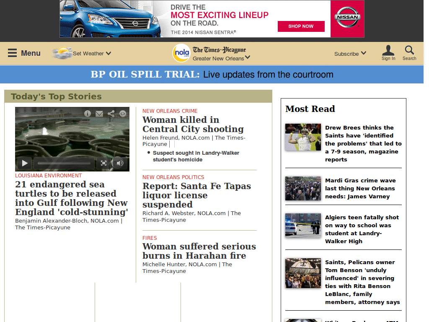429x322 pixels.
Task: Open the New Orleans Crime category
Action: [170, 111]
